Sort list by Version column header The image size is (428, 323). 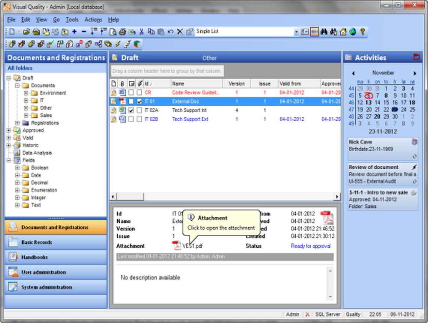tap(236, 84)
